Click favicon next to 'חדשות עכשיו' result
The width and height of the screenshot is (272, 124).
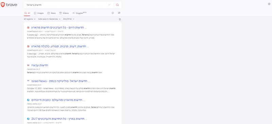[28, 65]
